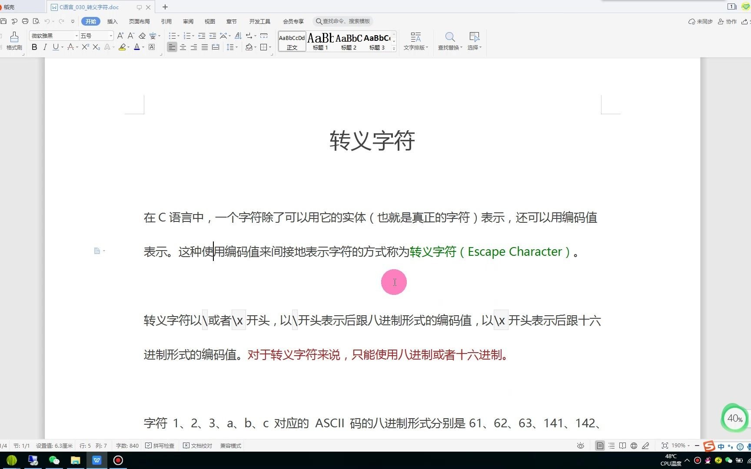Open File Explorer from the taskbar

[76, 460]
